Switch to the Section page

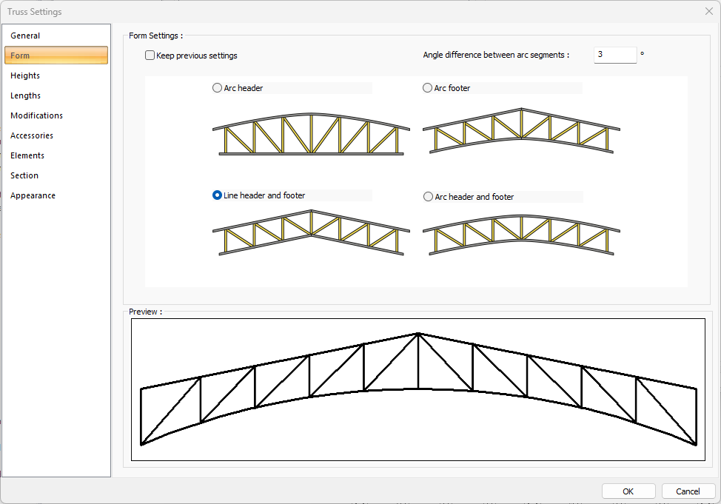pyautogui.click(x=24, y=175)
